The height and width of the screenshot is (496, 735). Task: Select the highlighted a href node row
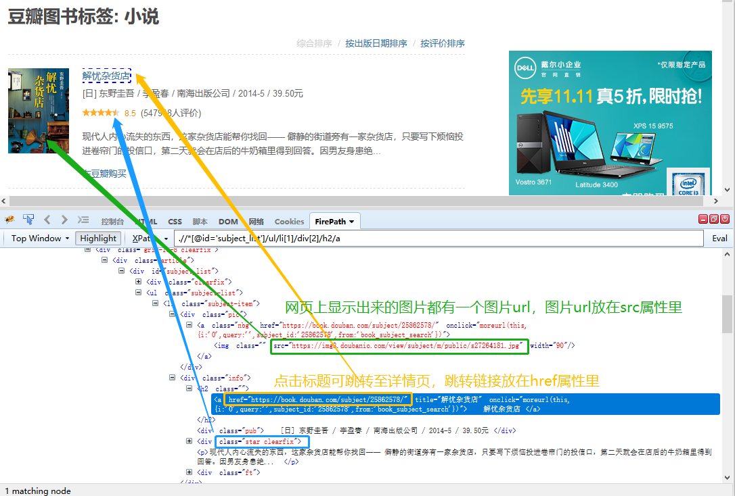click(466, 404)
